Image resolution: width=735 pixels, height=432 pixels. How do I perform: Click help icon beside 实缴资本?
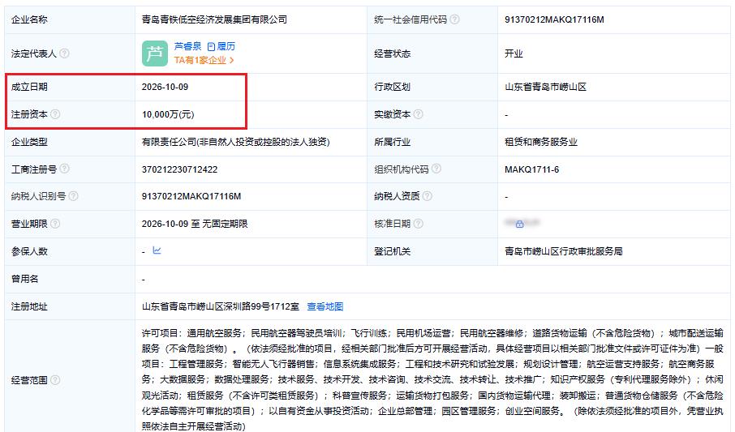(x=418, y=114)
